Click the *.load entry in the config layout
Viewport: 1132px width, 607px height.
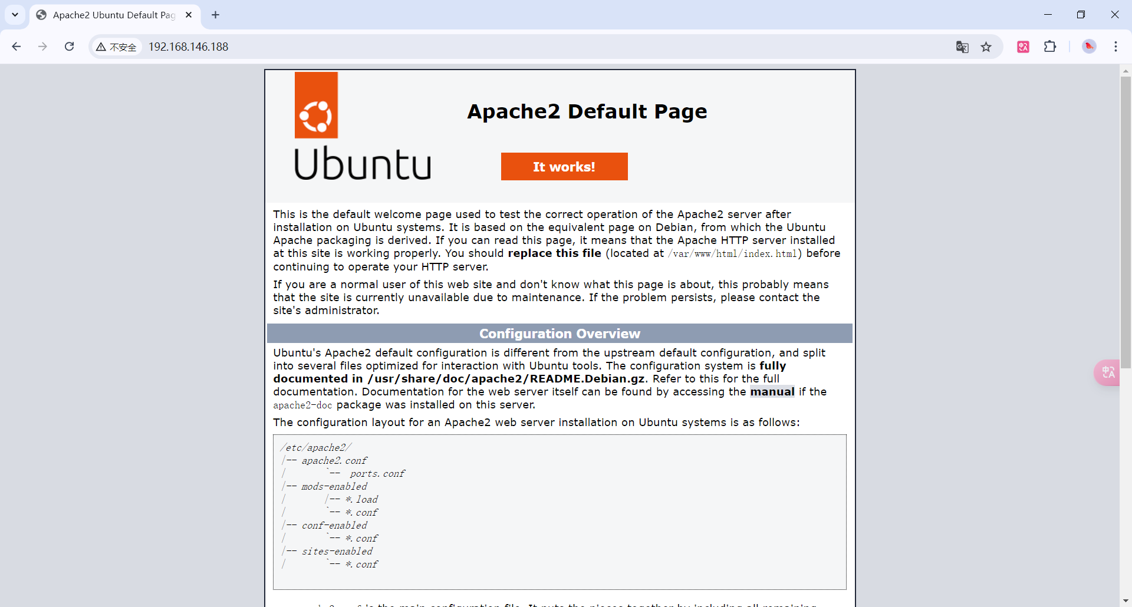pyautogui.click(x=361, y=500)
